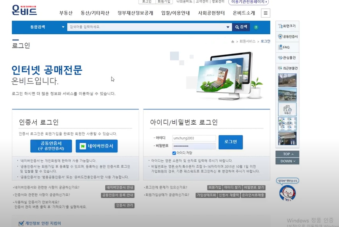
Task: Open the 부동산 placeholder thumbnail
Action: click(x=287, y=109)
